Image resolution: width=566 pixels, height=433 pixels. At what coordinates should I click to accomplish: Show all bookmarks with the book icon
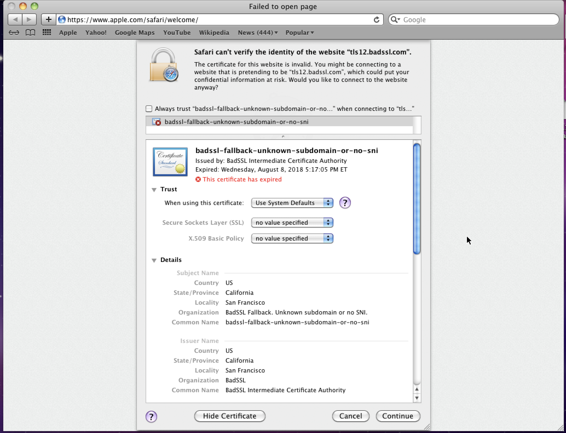click(x=30, y=33)
